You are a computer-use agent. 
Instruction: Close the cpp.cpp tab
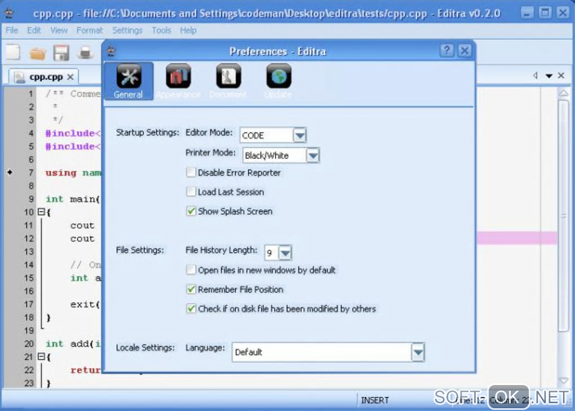pos(70,77)
